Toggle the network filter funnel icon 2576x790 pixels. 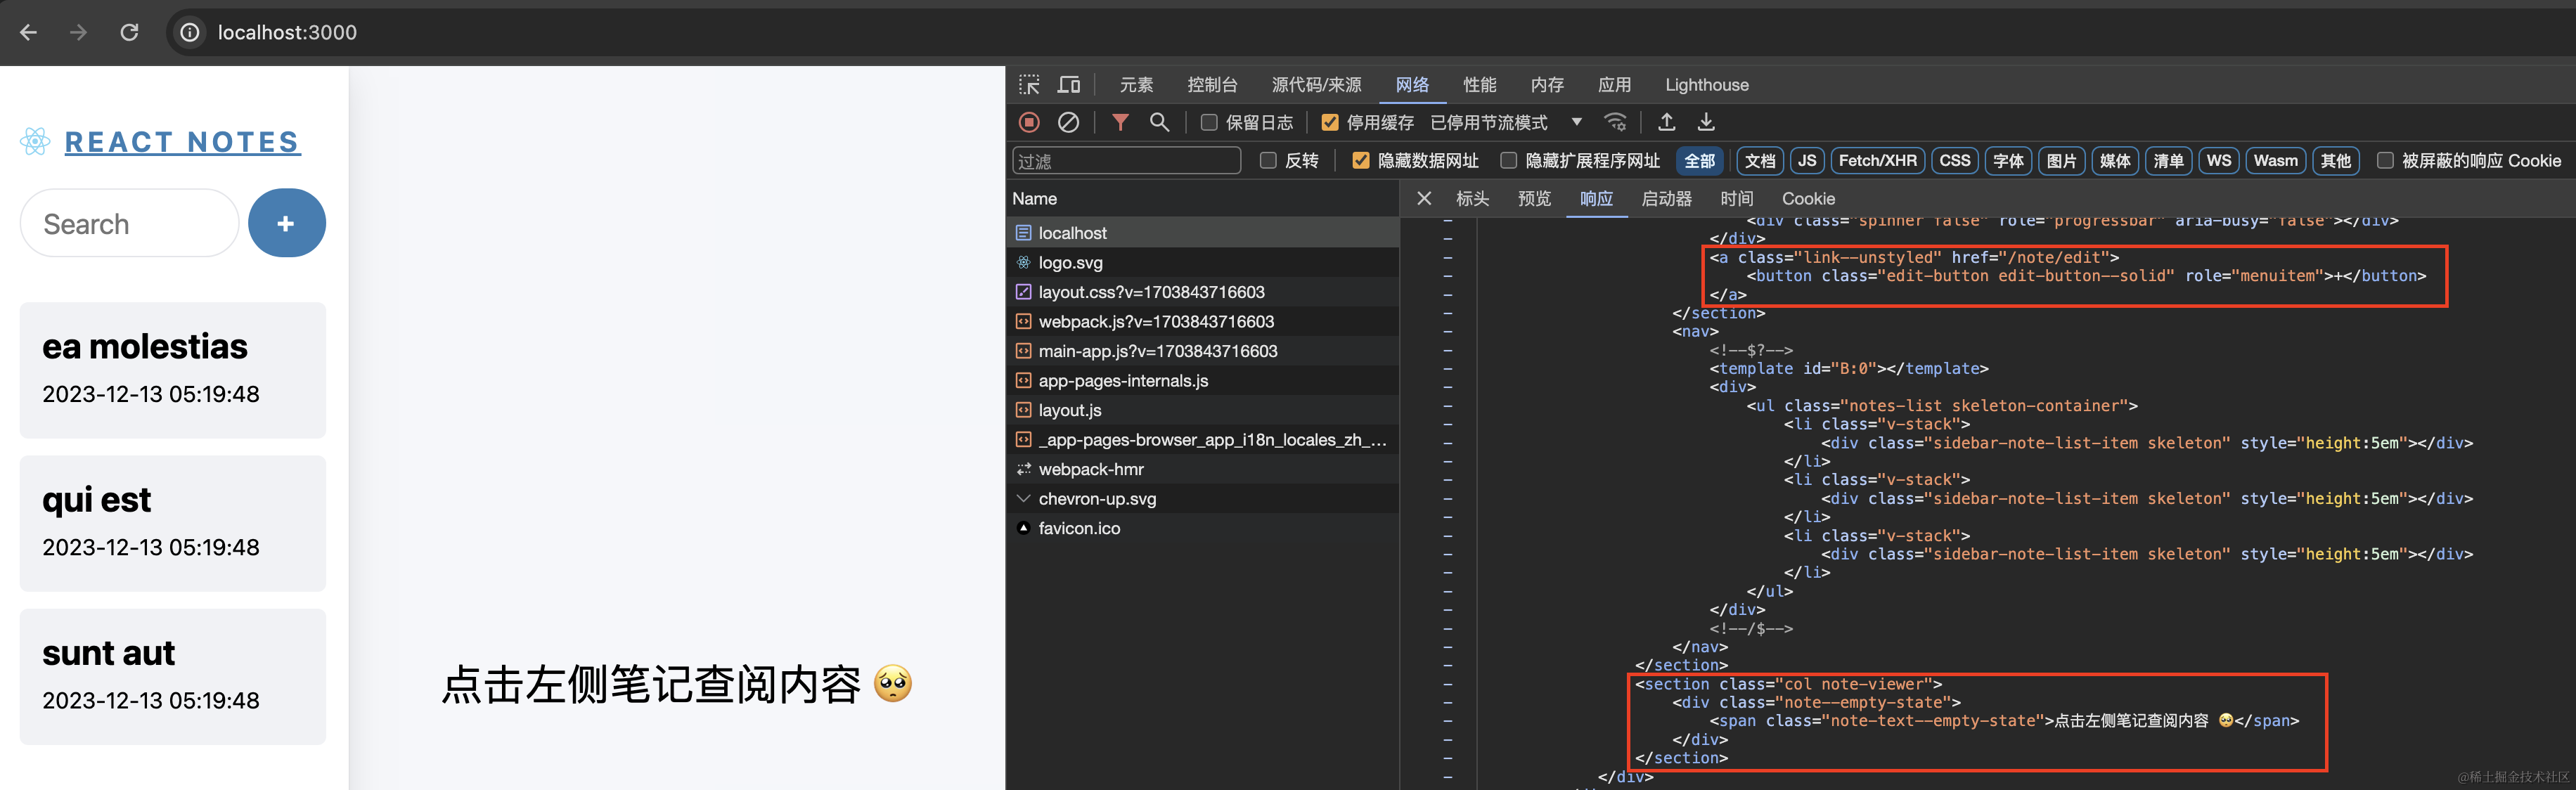point(1120,122)
